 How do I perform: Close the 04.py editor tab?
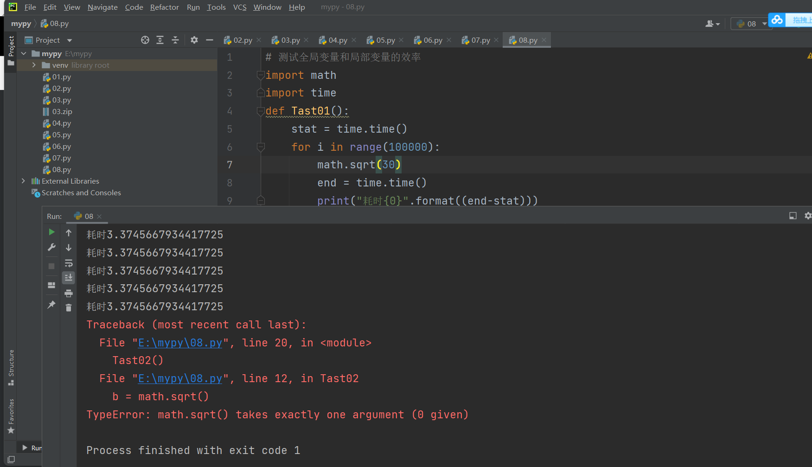coord(354,40)
